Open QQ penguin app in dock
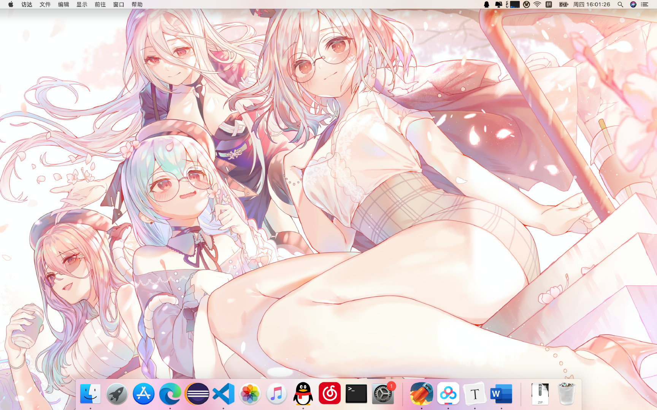Viewport: 657px width, 410px height. point(303,394)
